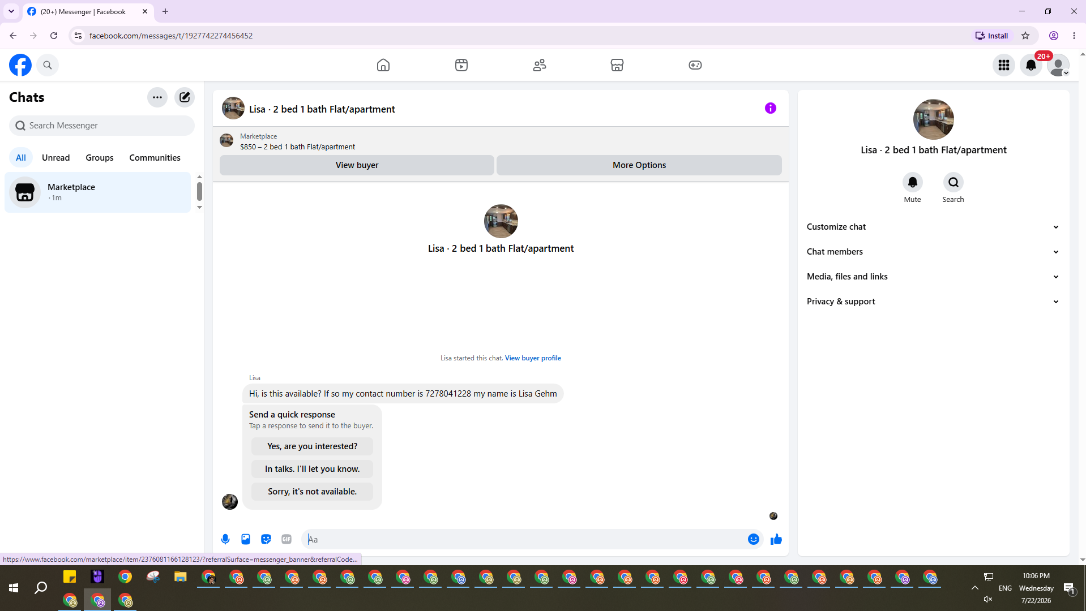The height and width of the screenshot is (611, 1086).
Task: Open the tab search dropdown arrow
Action: [x=11, y=11]
